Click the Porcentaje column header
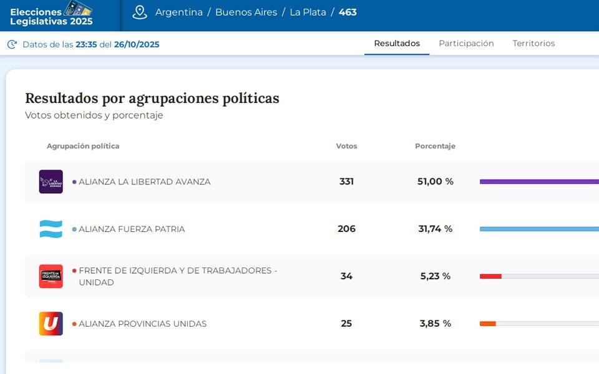The height and width of the screenshot is (374, 599). pos(435,146)
